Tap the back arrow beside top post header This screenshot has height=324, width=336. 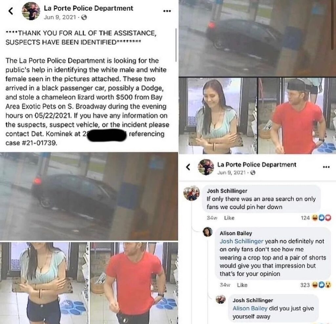11,11
